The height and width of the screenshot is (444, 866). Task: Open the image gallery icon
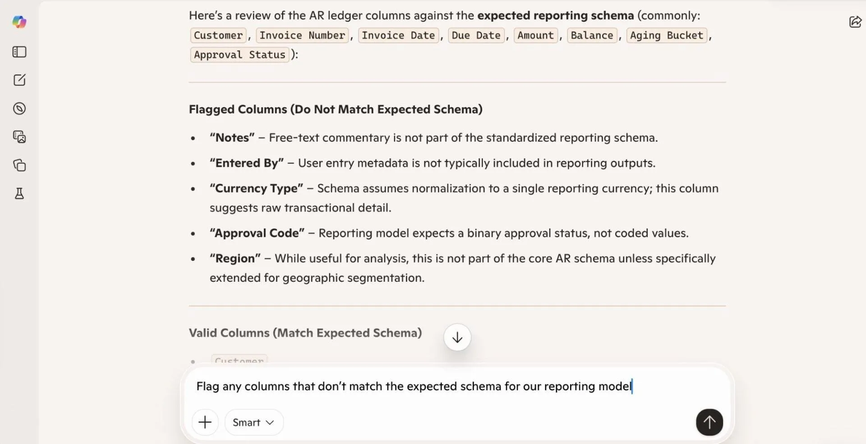[19, 137]
